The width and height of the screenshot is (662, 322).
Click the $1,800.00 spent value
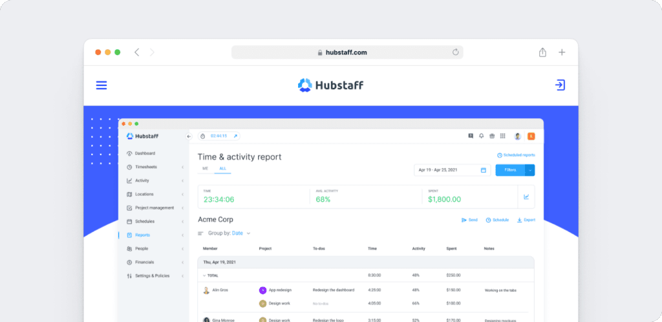point(444,200)
